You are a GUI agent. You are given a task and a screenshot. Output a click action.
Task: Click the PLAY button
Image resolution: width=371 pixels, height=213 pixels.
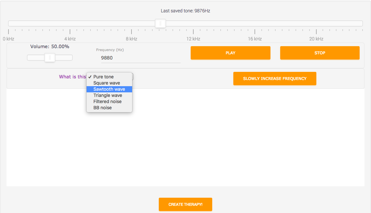coord(230,53)
